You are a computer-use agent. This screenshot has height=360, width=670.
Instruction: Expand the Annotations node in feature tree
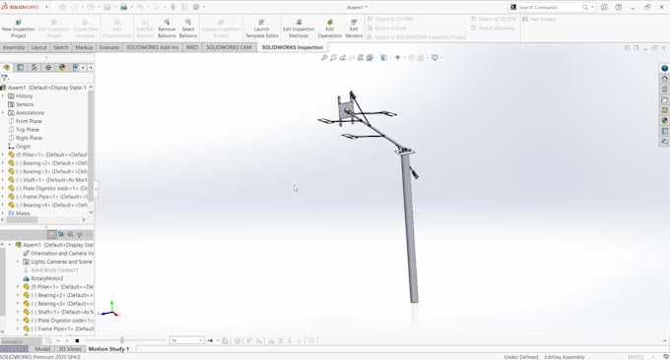3,112
